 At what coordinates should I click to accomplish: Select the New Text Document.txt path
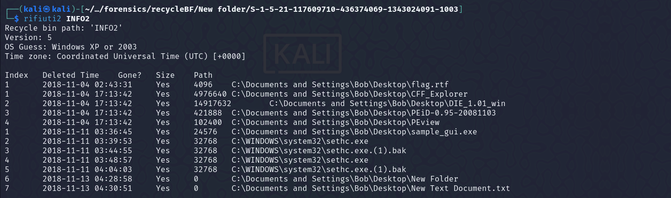pyautogui.click(x=371, y=189)
